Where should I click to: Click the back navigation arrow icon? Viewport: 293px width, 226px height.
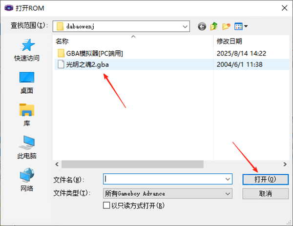coord(202,26)
